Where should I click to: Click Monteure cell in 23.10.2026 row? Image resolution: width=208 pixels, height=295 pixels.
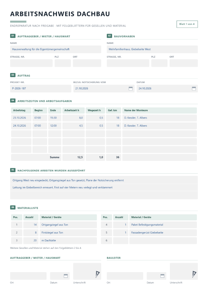tap(159, 118)
